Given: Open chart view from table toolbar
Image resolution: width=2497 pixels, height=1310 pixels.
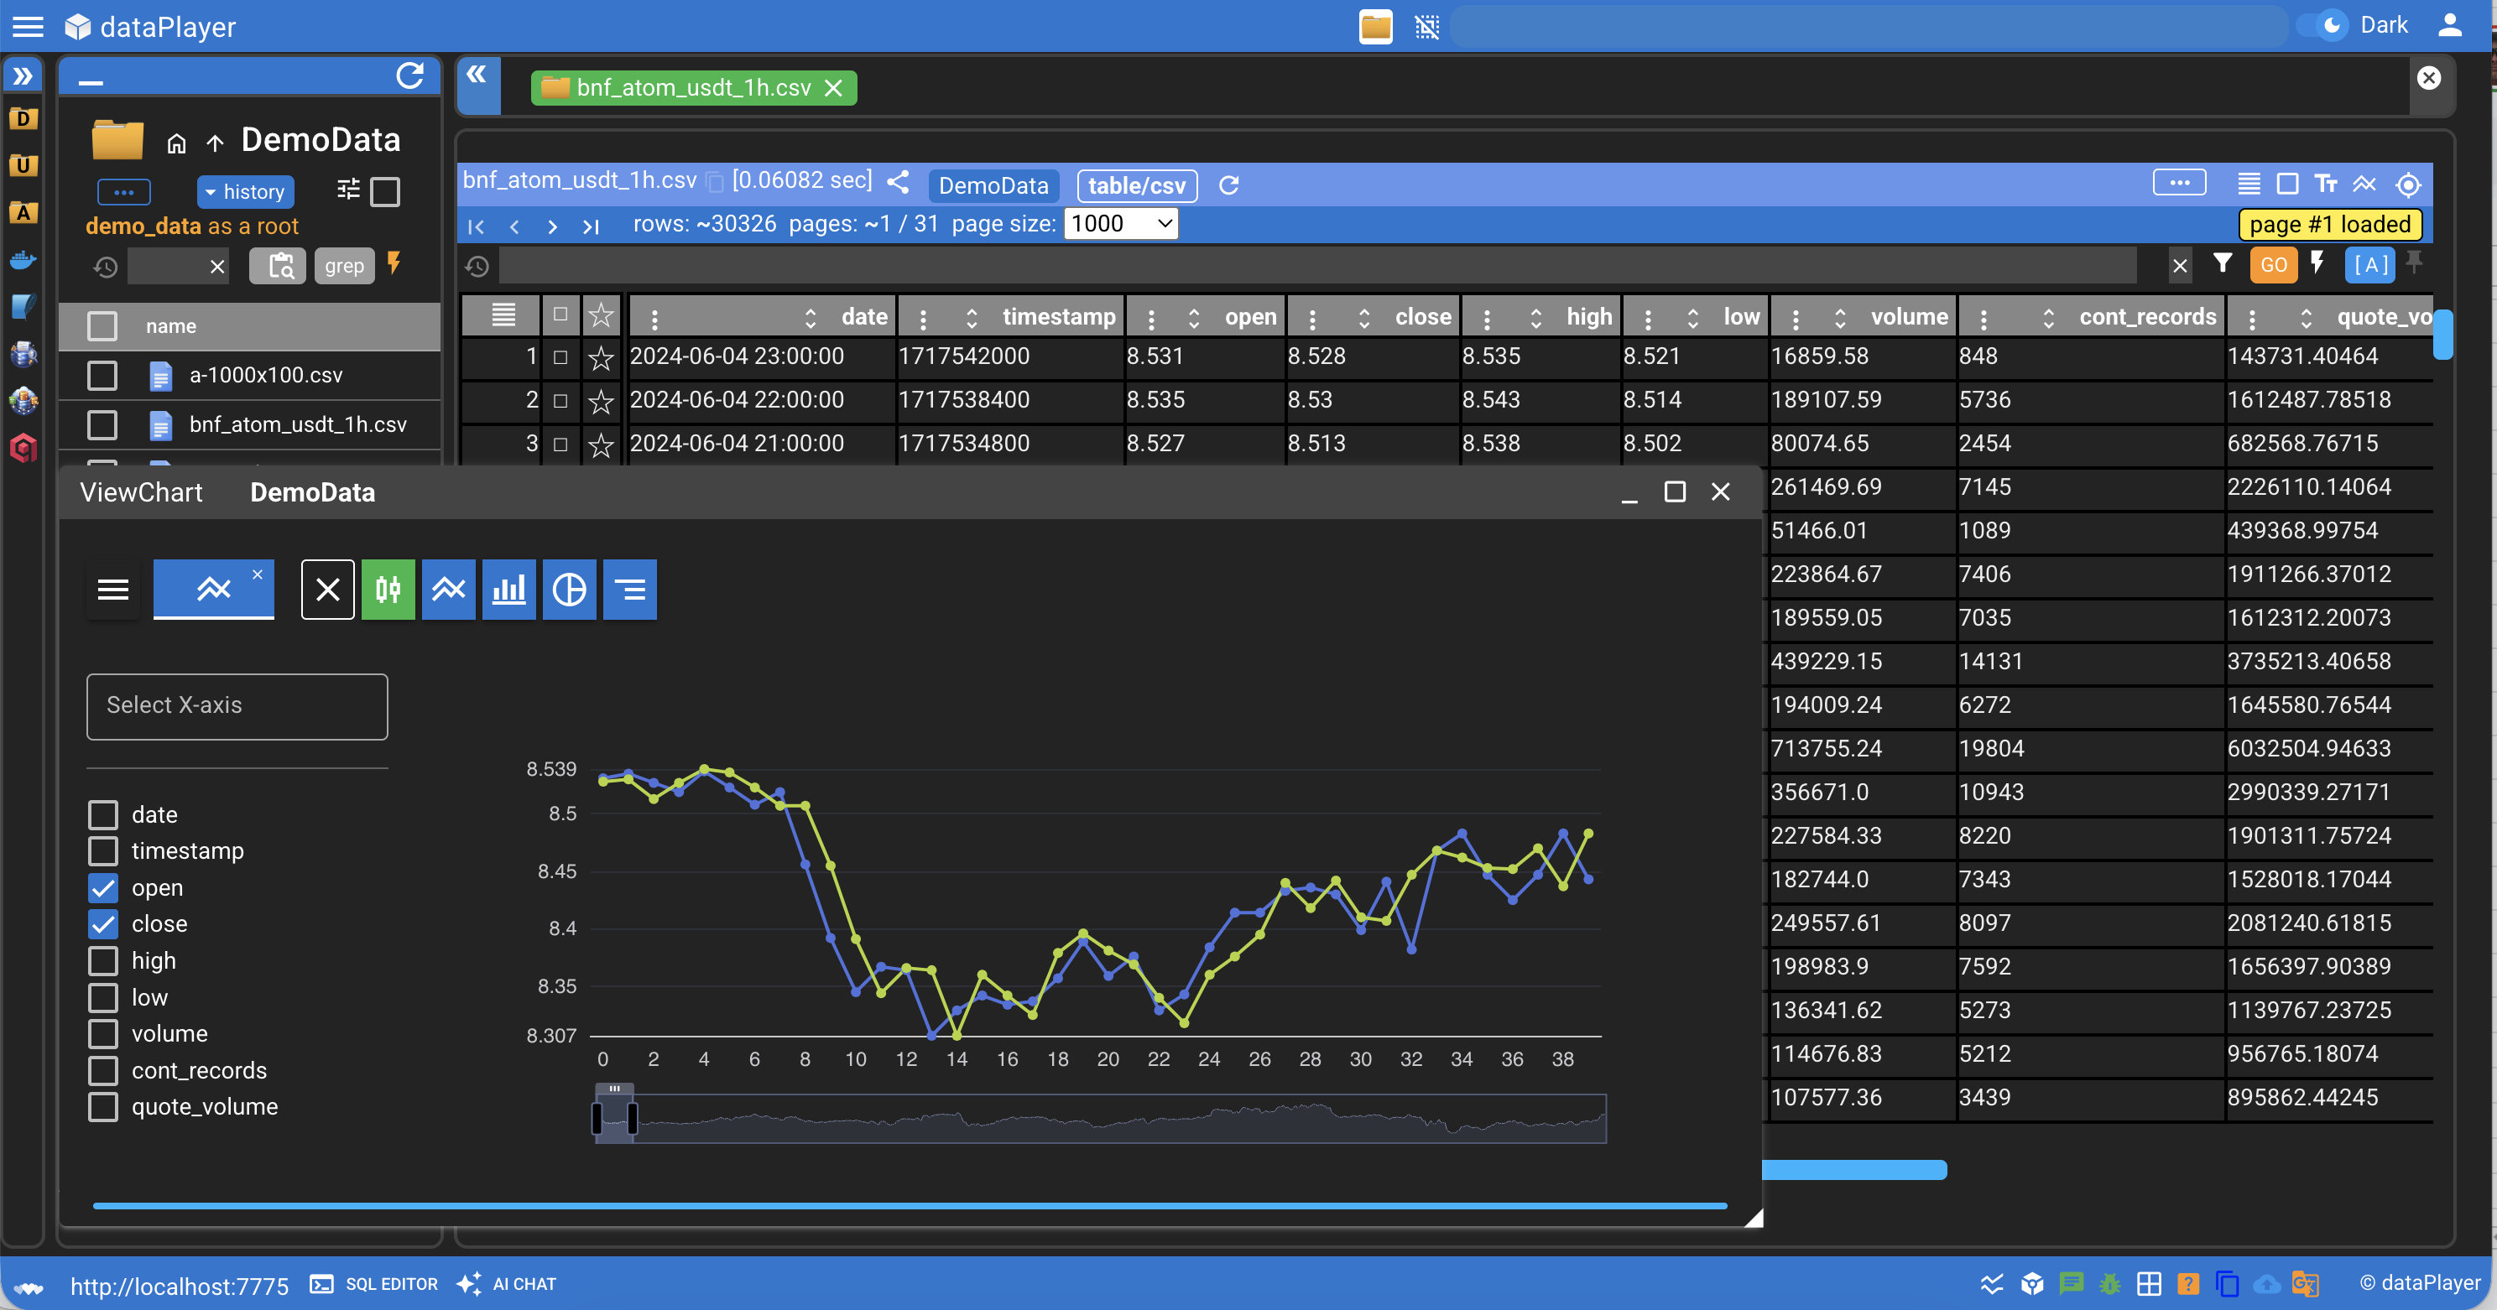Looking at the screenshot, I should point(2364,185).
